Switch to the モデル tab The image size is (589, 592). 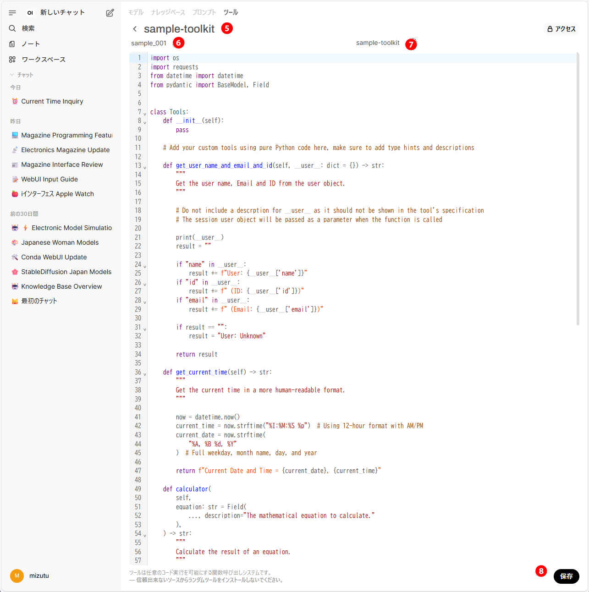[136, 12]
